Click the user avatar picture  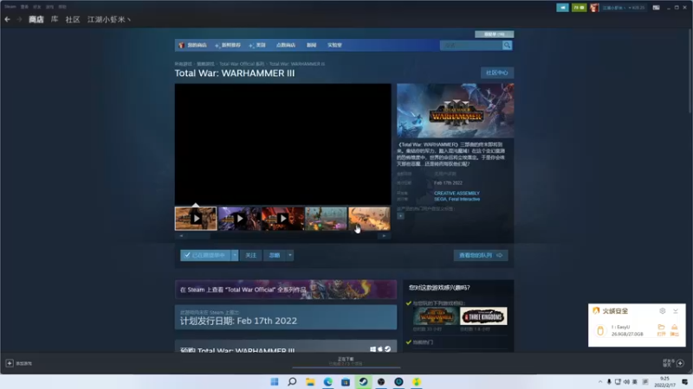pyautogui.click(x=594, y=8)
